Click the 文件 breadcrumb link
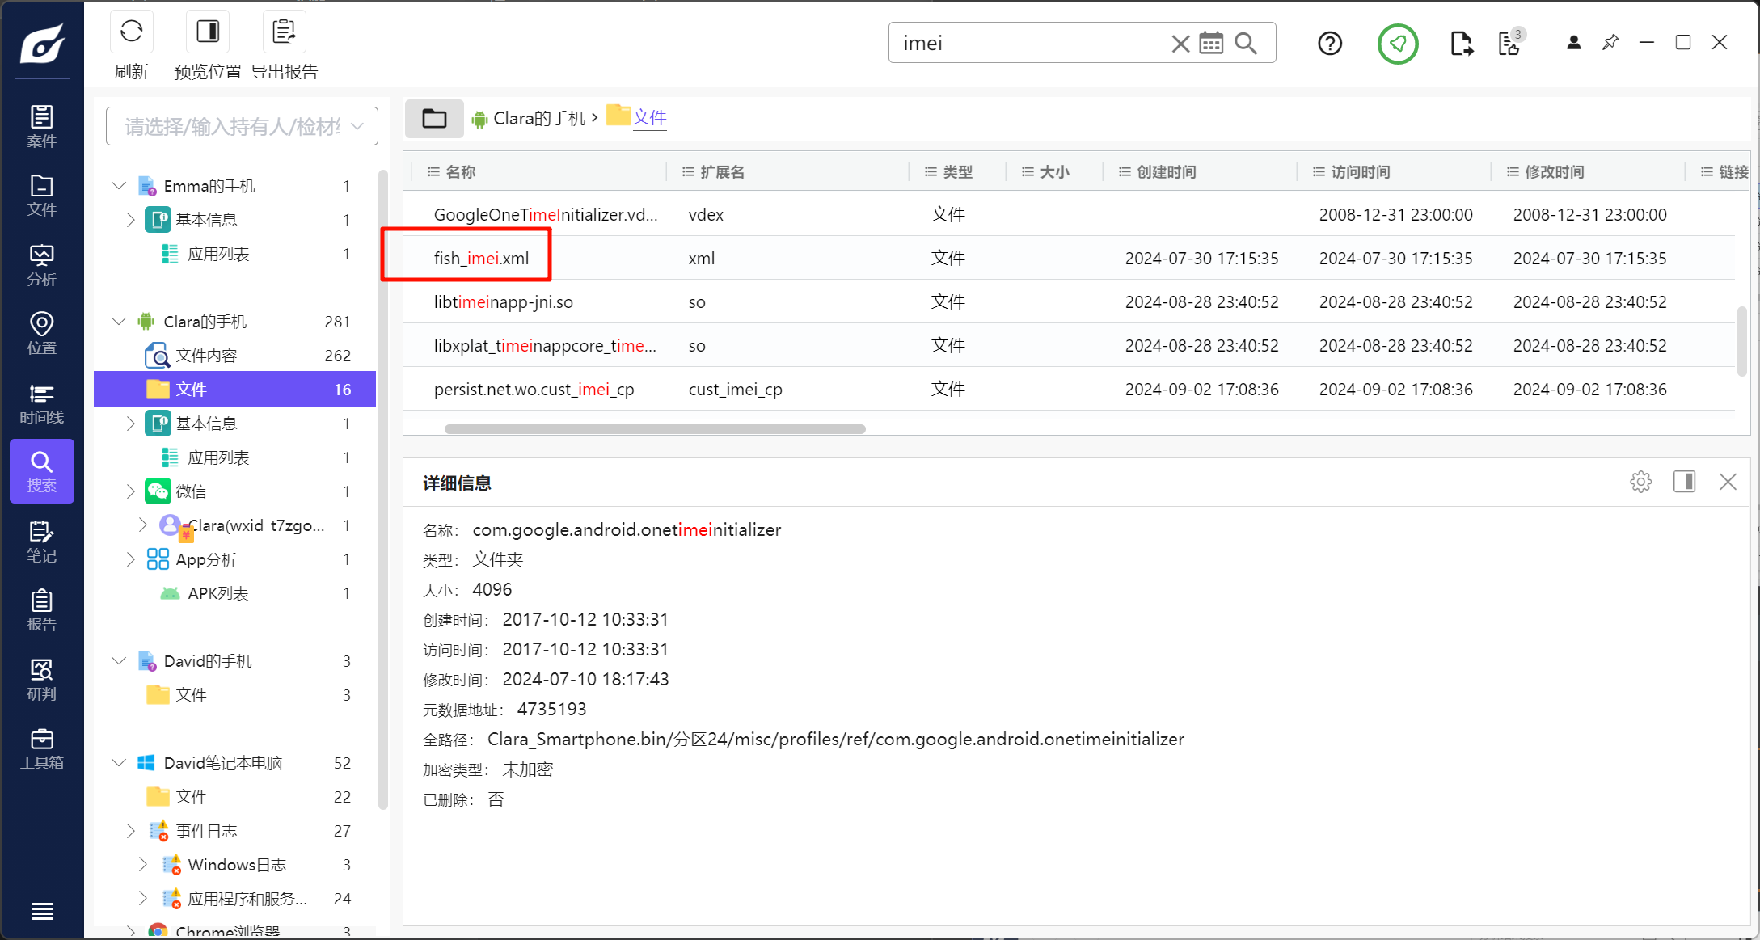Image resolution: width=1760 pixels, height=940 pixels. tap(649, 118)
